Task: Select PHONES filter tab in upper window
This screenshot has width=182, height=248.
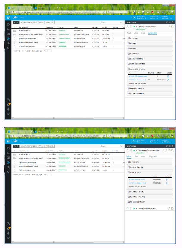Action: pyautogui.click(x=49, y=22)
